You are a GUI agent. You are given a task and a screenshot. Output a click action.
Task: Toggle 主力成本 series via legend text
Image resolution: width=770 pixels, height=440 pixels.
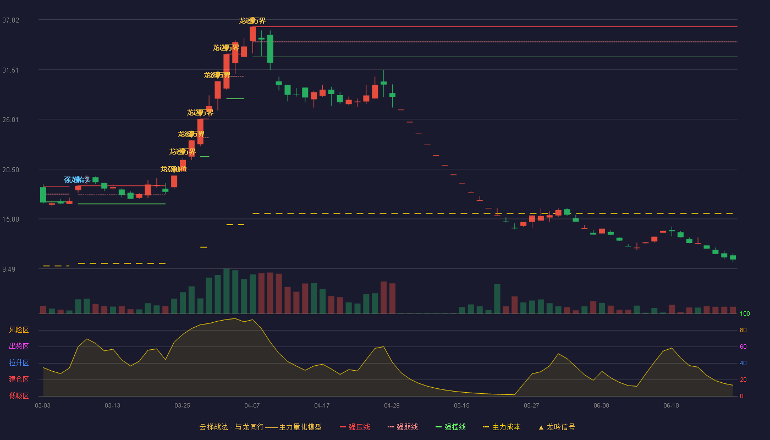coord(506,427)
